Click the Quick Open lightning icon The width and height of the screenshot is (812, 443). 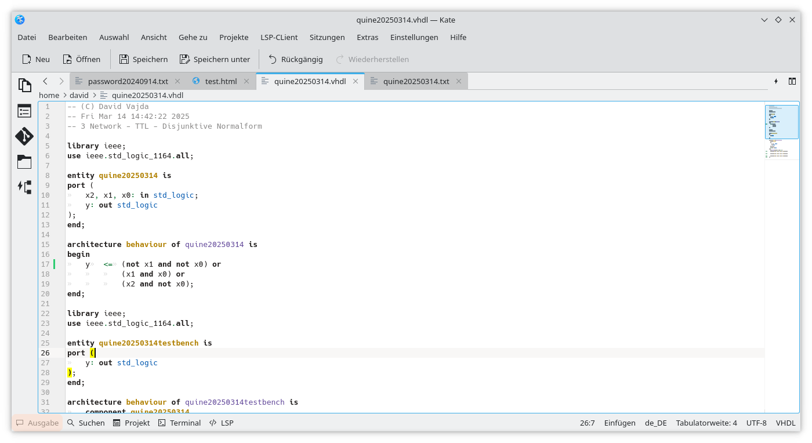[776, 81]
